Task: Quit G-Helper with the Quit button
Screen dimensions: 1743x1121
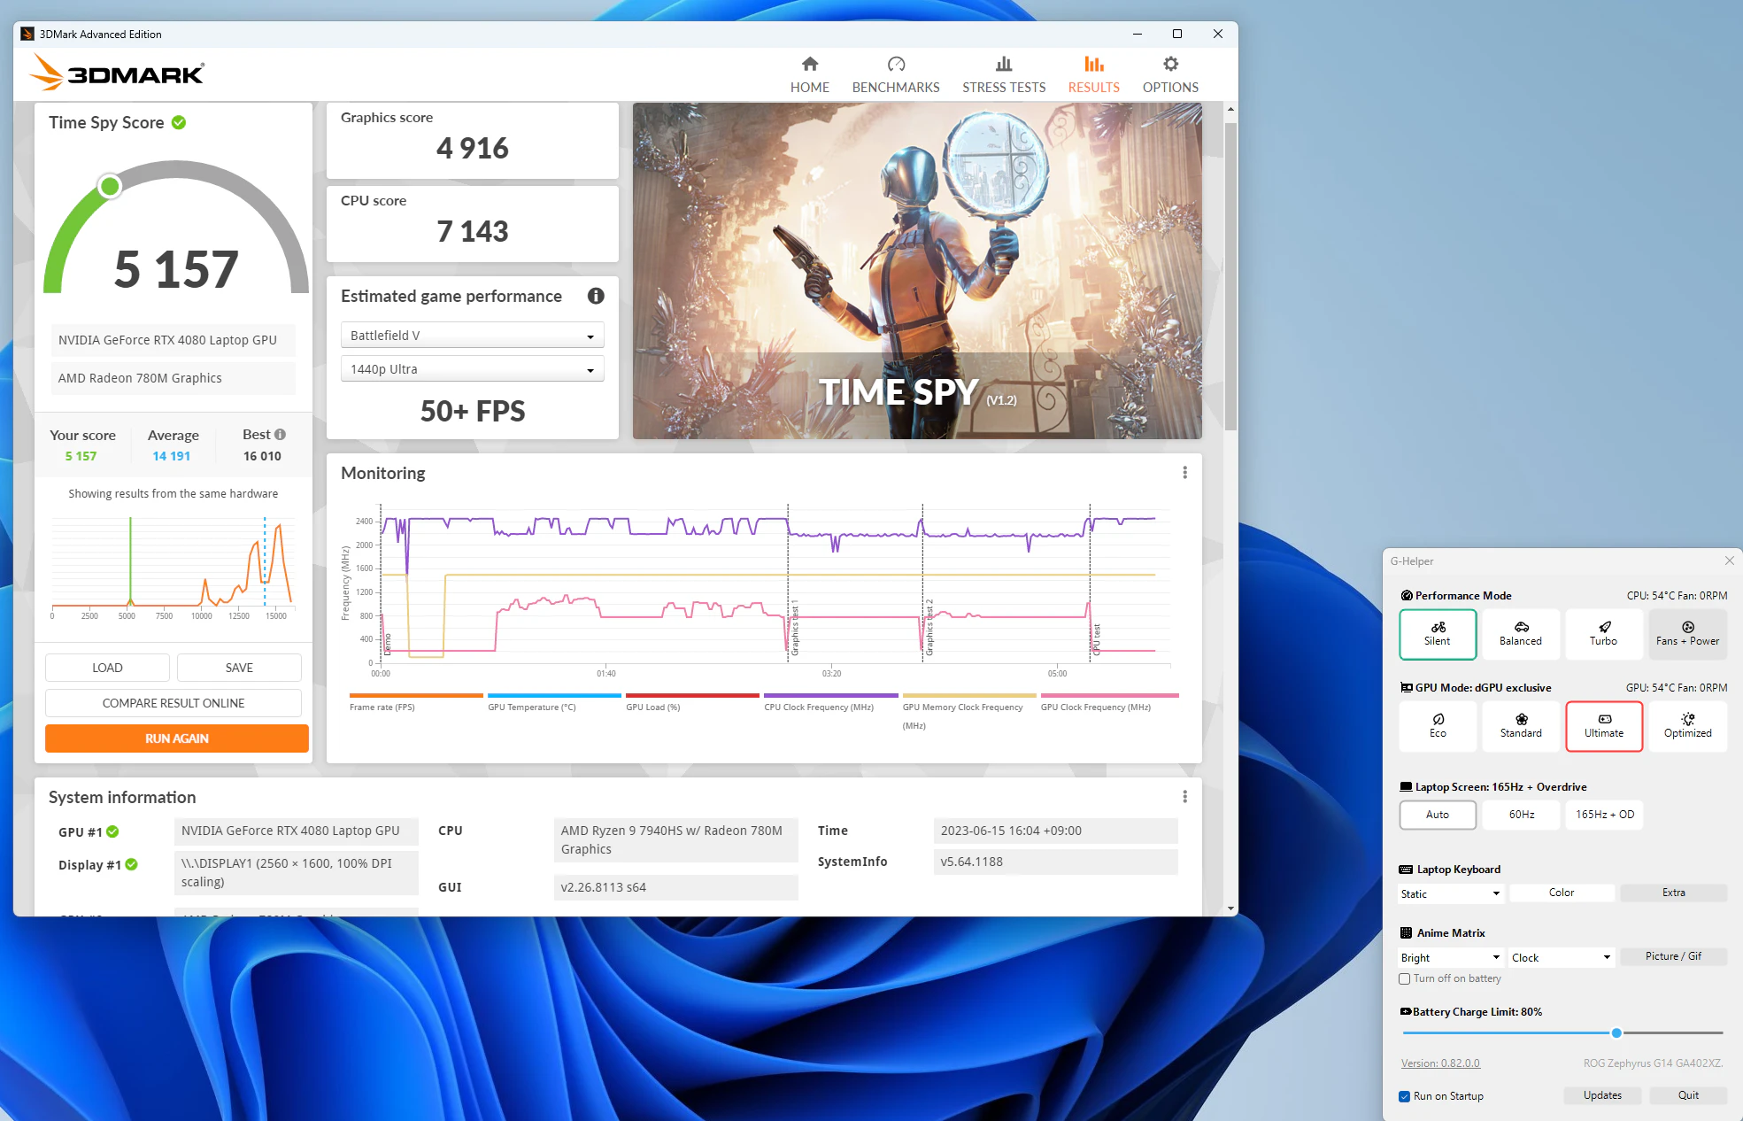Action: (1688, 1095)
